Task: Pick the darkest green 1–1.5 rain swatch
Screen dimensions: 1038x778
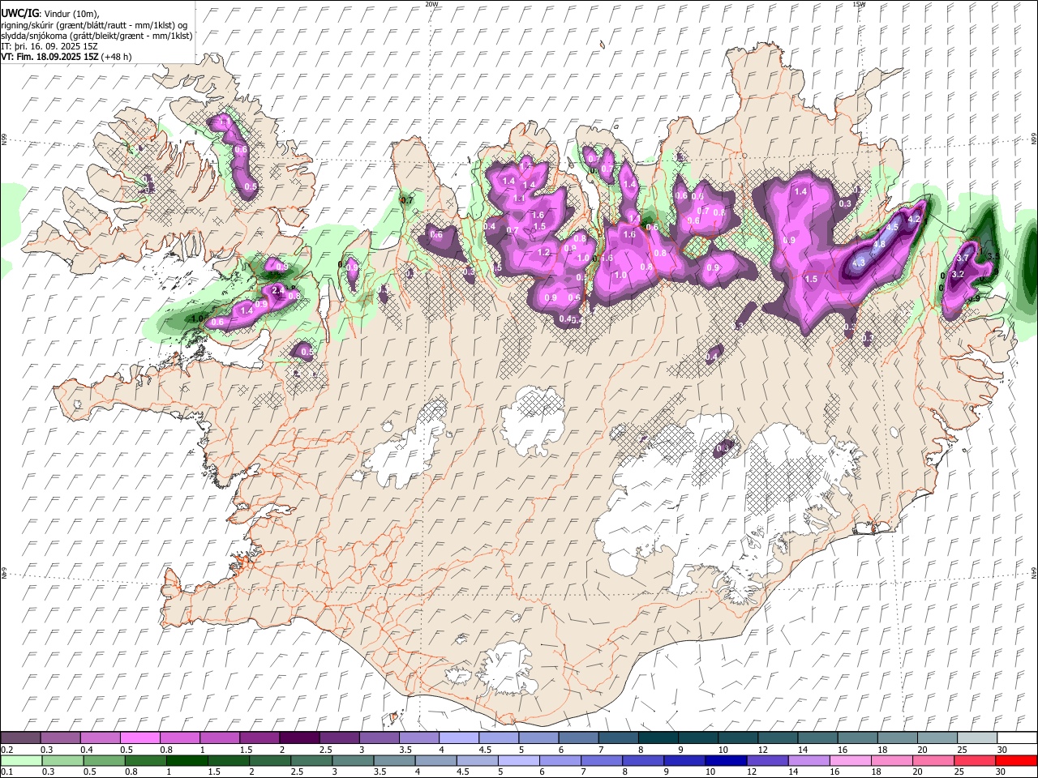Action: pos(188,761)
